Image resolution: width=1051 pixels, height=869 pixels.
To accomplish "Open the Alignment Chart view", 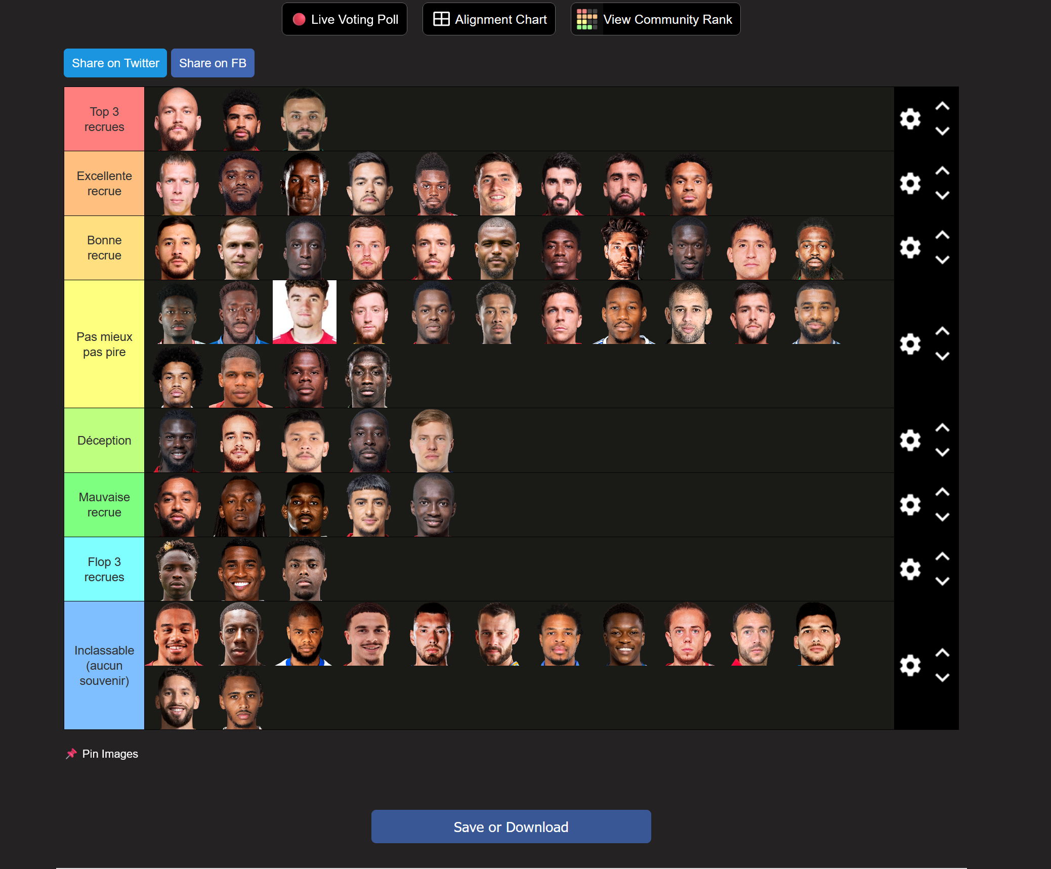I will pos(489,19).
